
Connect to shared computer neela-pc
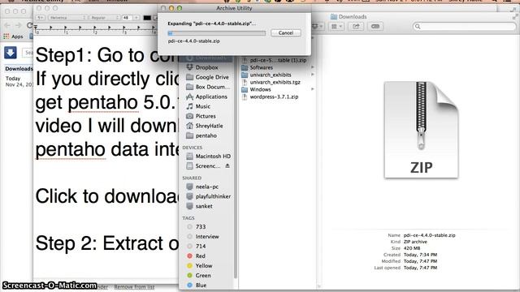pyautogui.click(x=206, y=187)
